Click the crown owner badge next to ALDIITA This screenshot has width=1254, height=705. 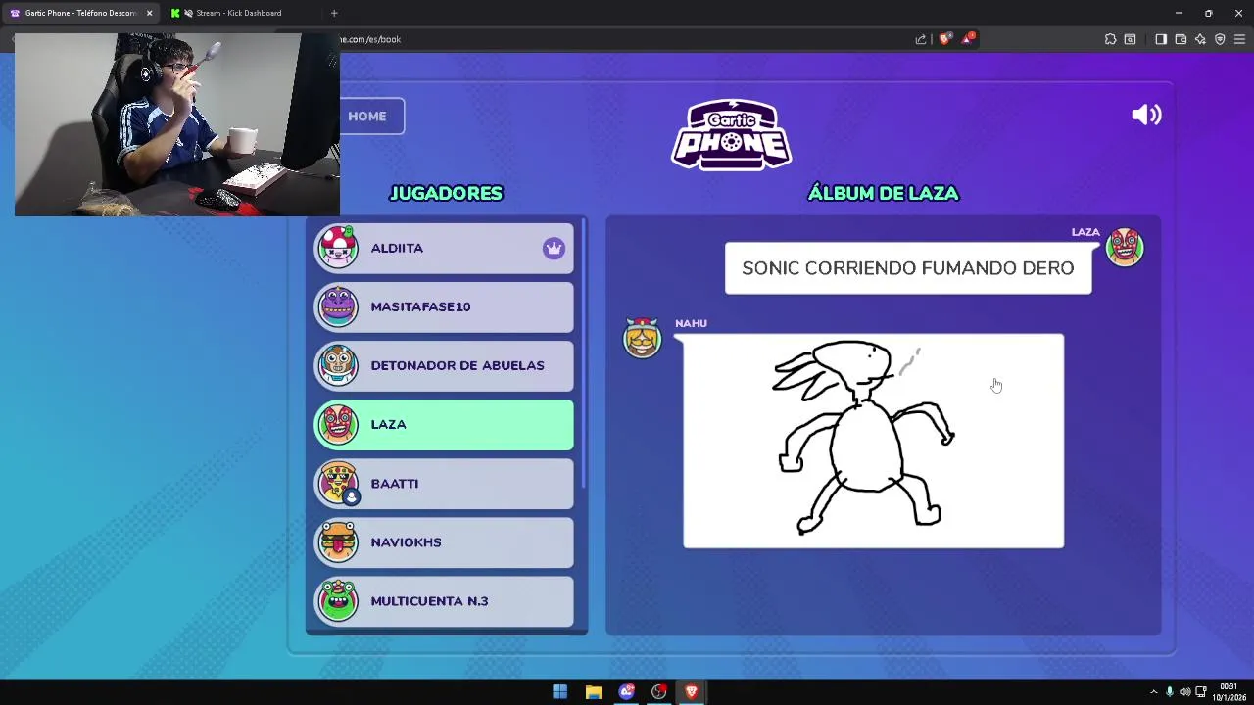554,248
